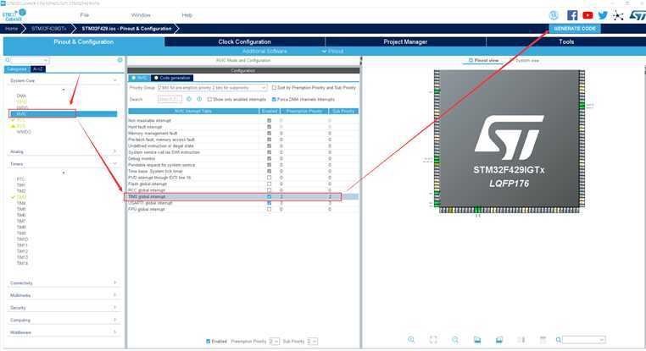This screenshot has height=351, width=646.
Task: Click the first circular icon beside interrupt search
Action: (189, 99)
